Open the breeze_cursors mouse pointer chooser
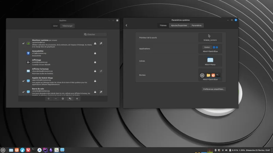273x153 pixels. coord(210,37)
